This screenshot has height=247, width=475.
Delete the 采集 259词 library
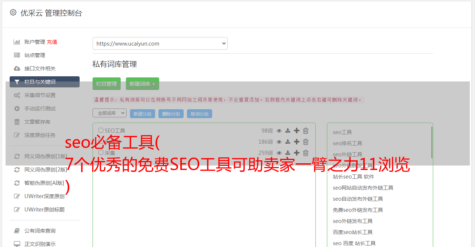coord(306,153)
